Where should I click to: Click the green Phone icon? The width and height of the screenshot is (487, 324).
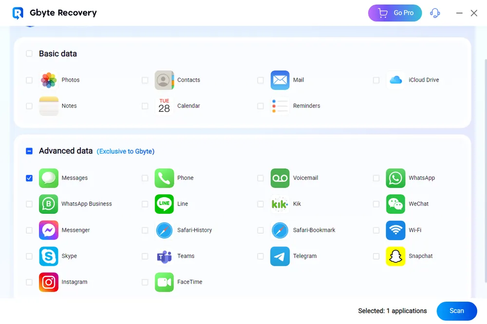click(x=164, y=178)
